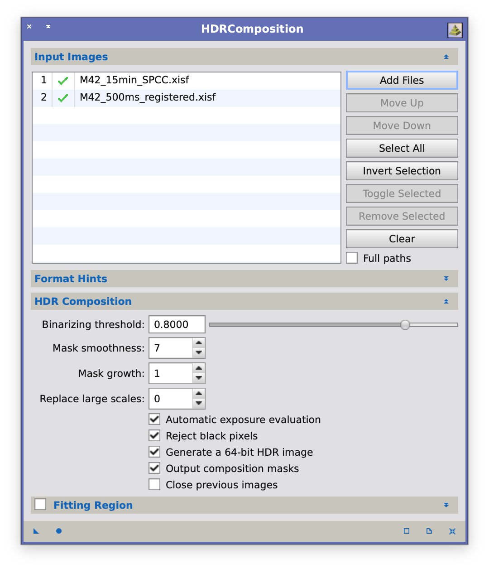Click the Binarizing threshold slider handle
The width and height of the screenshot is (489, 569).
[405, 324]
